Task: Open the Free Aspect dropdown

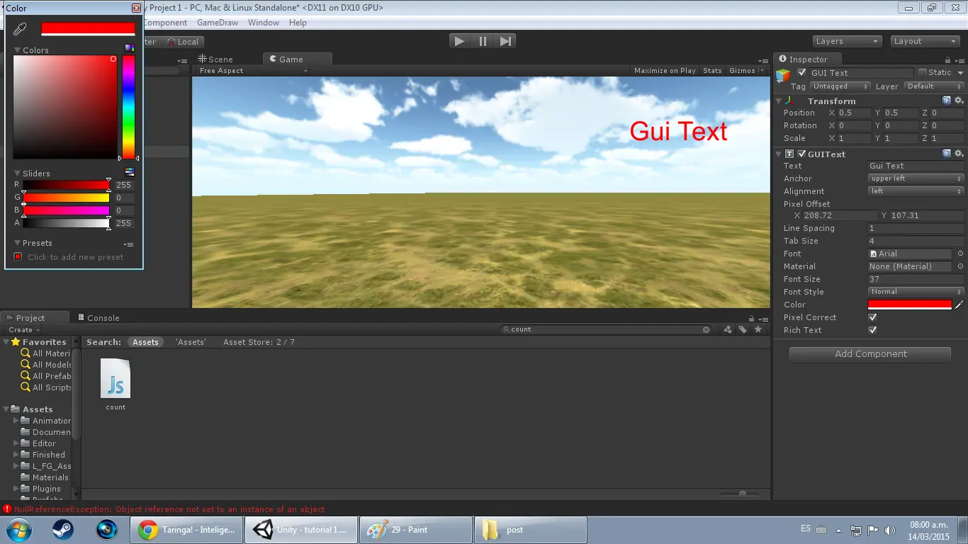Action: [x=252, y=71]
